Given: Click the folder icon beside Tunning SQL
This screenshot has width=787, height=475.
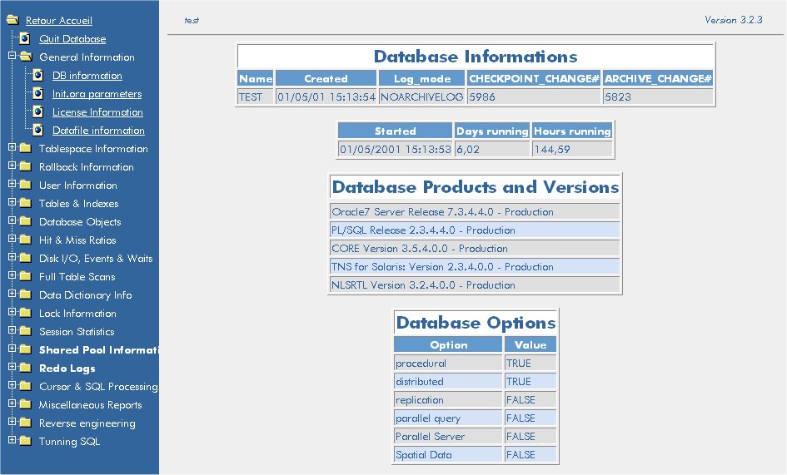Looking at the screenshot, I should pyautogui.click(x=25, y=442).
